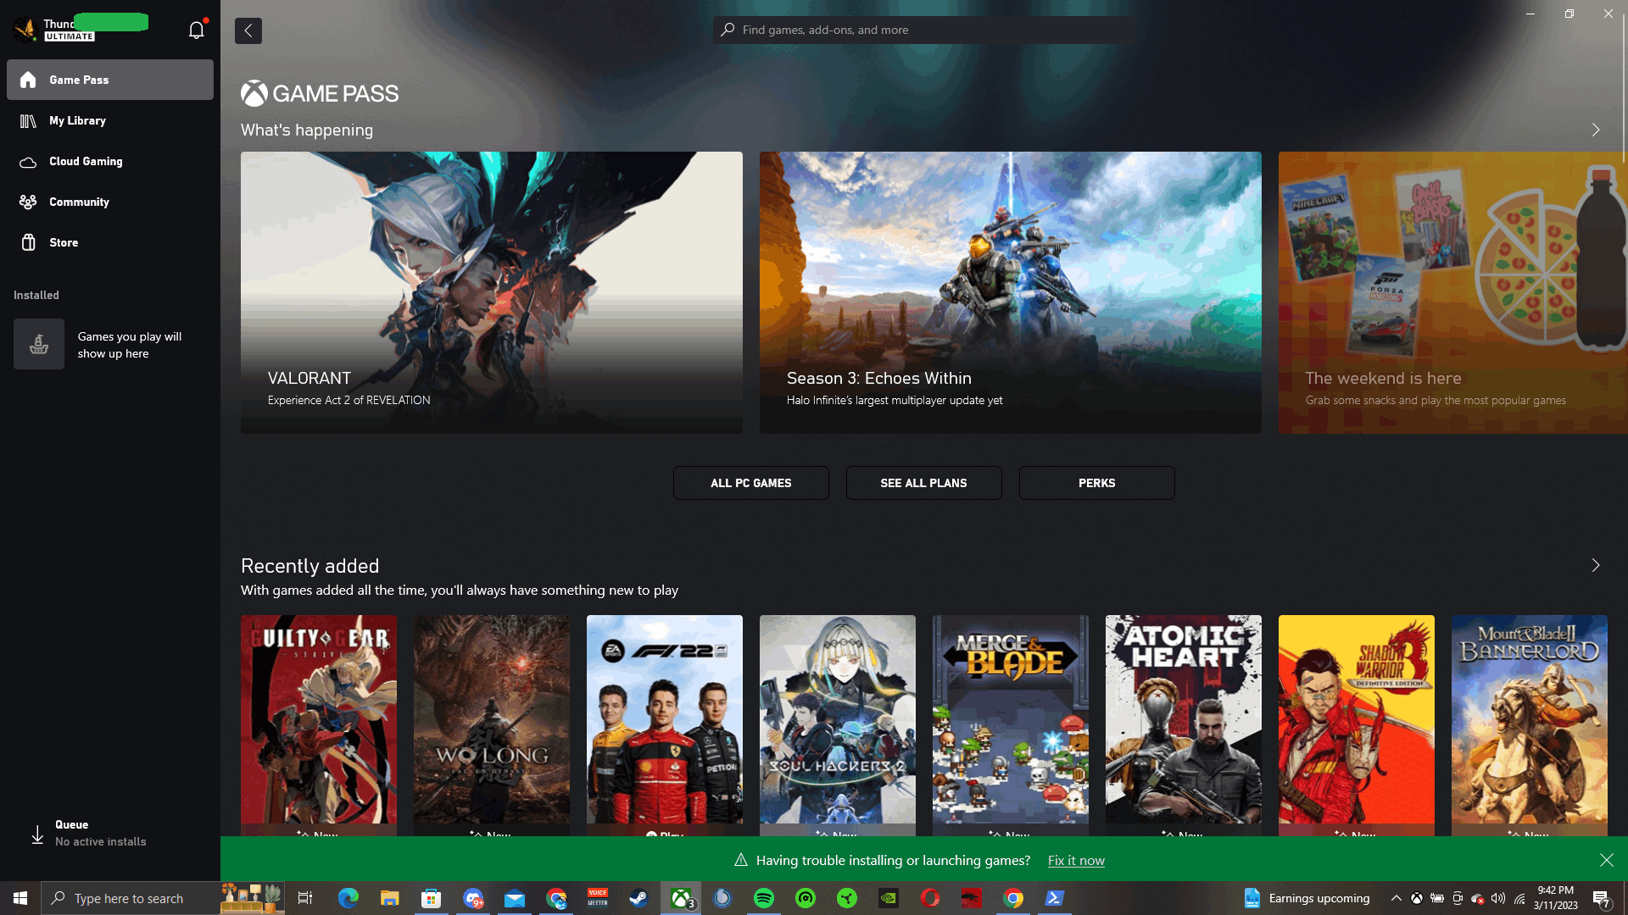
Task: Click the Store shopping bag icon
Action: click(x=28, y=242)
